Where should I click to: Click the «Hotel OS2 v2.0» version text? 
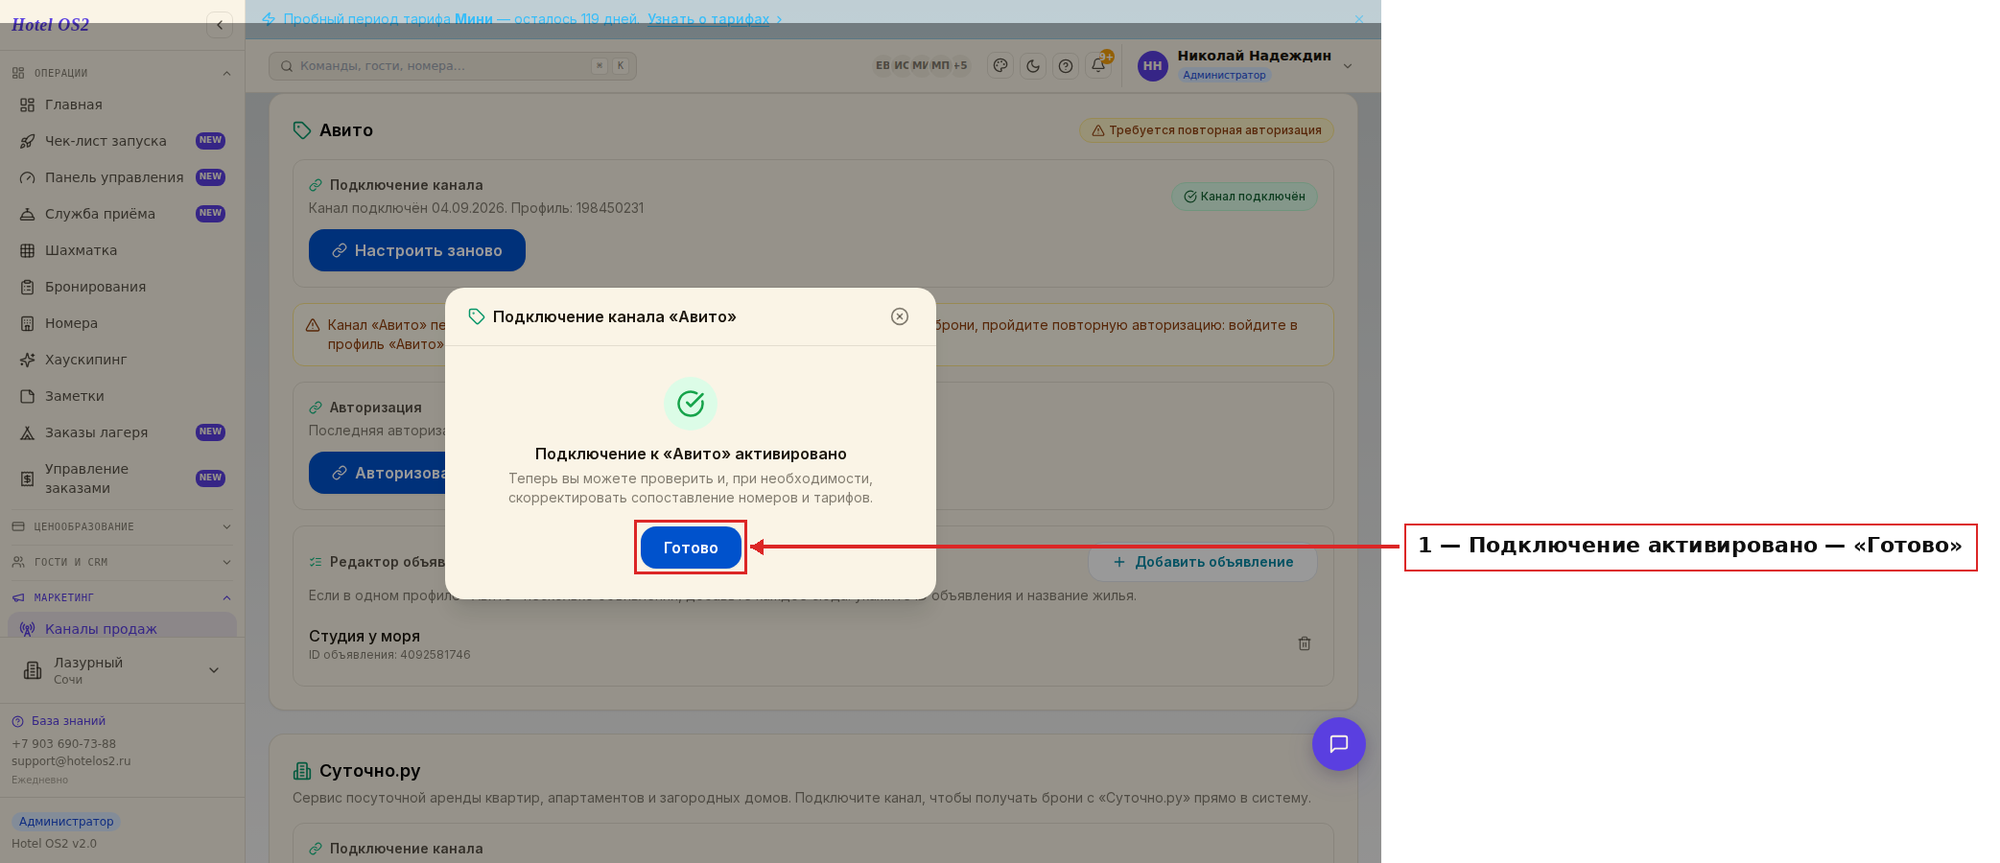(54, 844)
